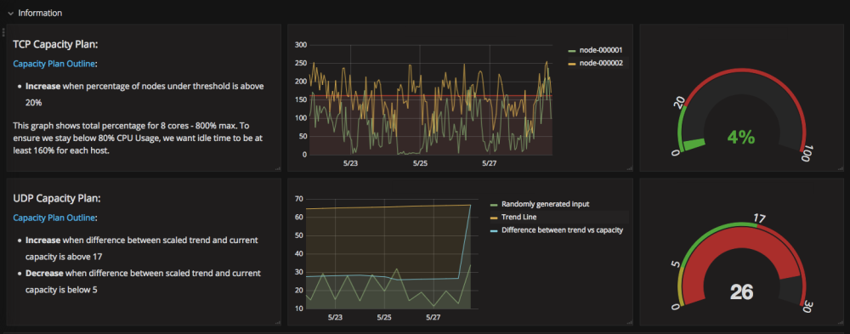Screen dimensions: 850x334
Task: Collapse the Information row chevron
Action: coord(10,13)
